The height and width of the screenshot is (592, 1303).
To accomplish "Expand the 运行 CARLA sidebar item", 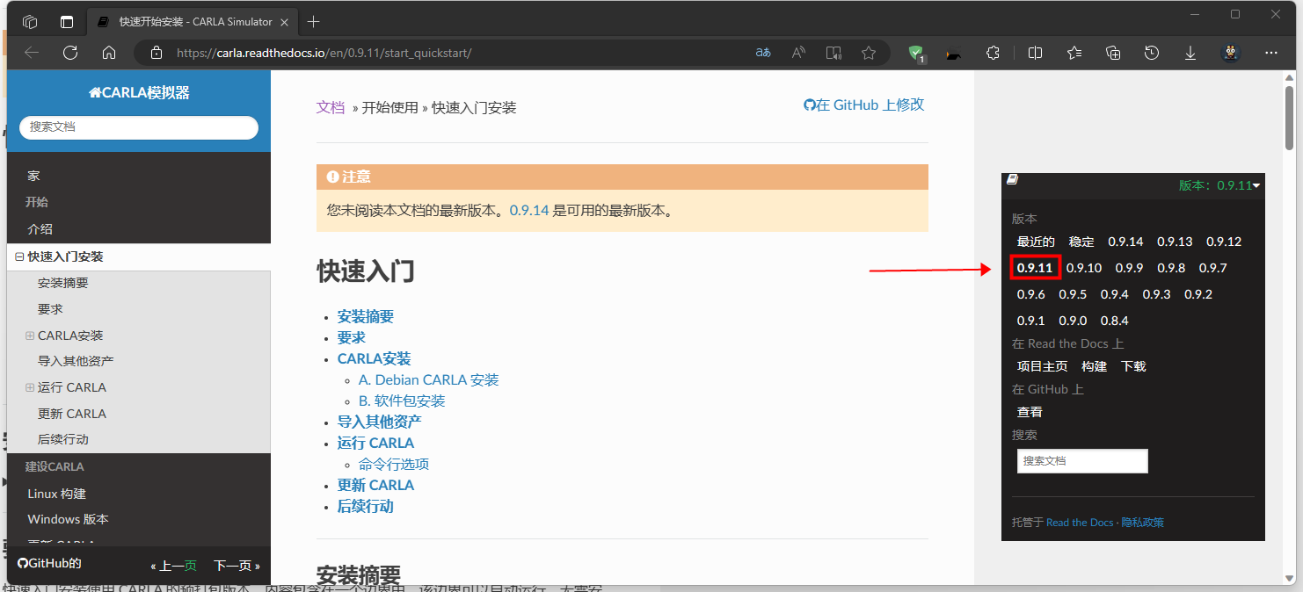I will 30,387.
